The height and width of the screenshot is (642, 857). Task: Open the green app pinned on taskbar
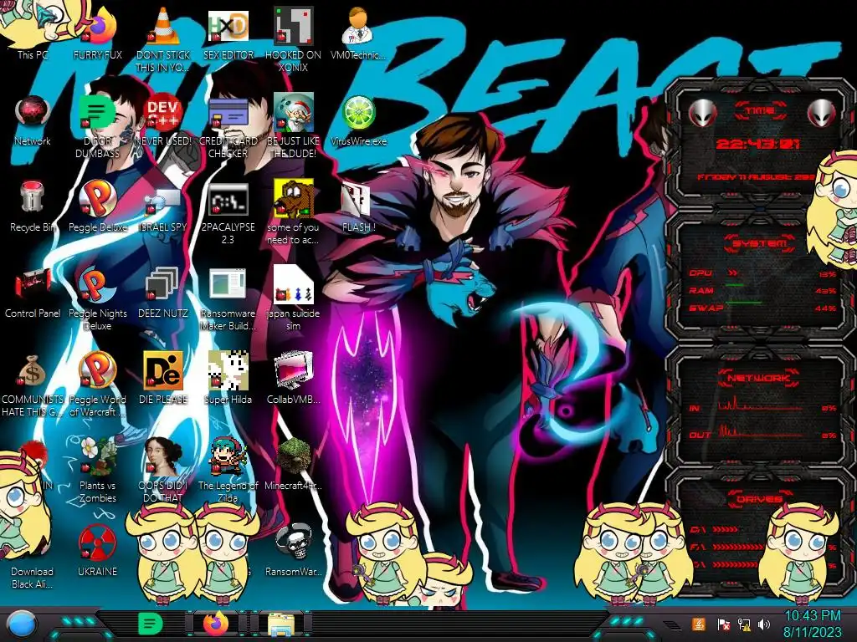150,624
